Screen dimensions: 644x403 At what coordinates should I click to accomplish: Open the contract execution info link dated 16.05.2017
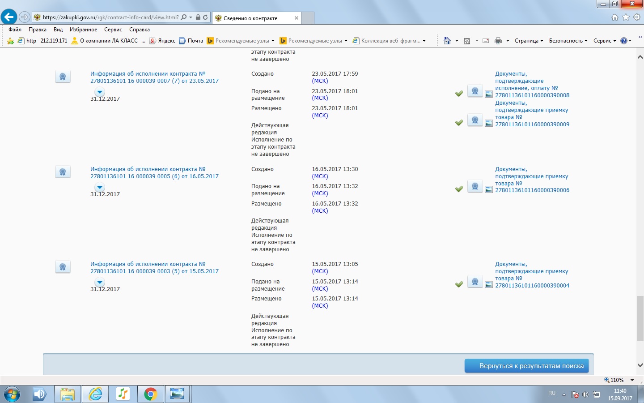click(x=154, y=173)
